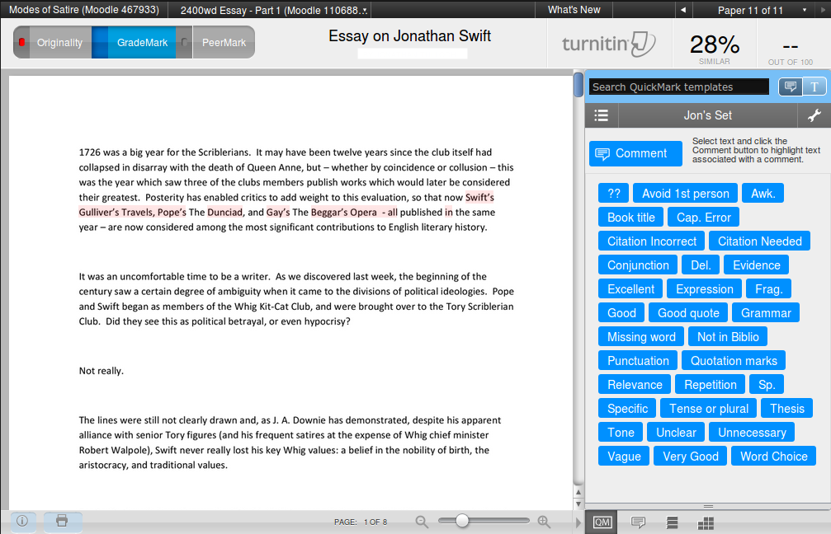Select the QM sidebar mode icon
831x534 pixels.
pos(602,522)
